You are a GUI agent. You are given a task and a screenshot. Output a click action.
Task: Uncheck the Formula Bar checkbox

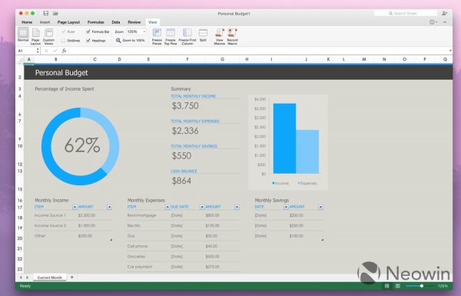[x=88, y=32]
